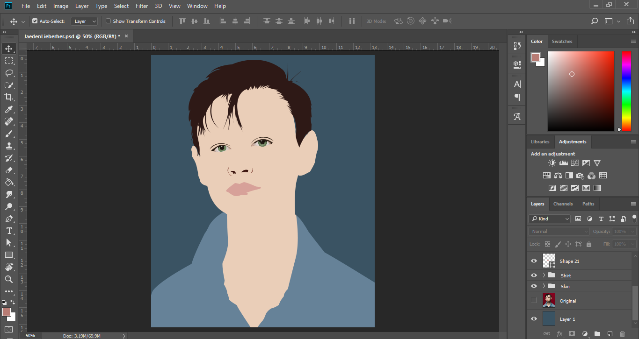Select the Crop tool

point(9,97)
